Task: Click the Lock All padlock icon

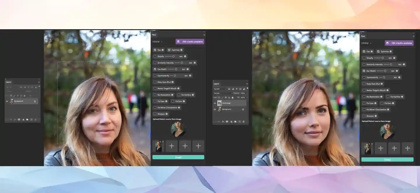Action: (232, 98)
